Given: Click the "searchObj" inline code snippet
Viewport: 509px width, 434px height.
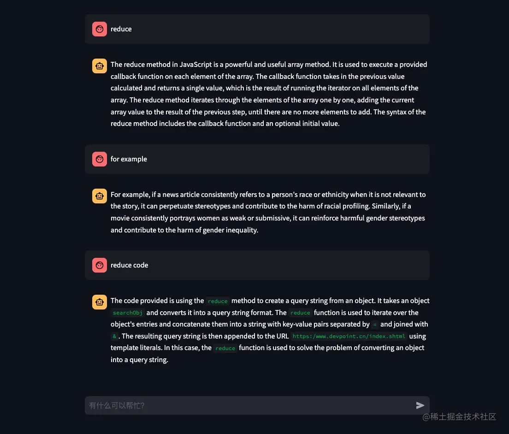Looking at the screenshot, I should [127, 313].
